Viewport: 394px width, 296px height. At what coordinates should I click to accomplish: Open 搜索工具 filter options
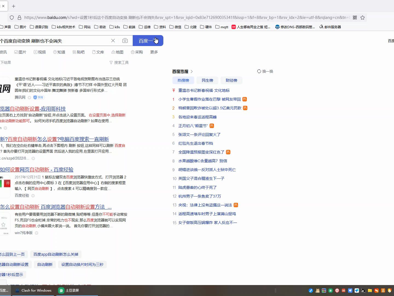click(x=119, y=62)
